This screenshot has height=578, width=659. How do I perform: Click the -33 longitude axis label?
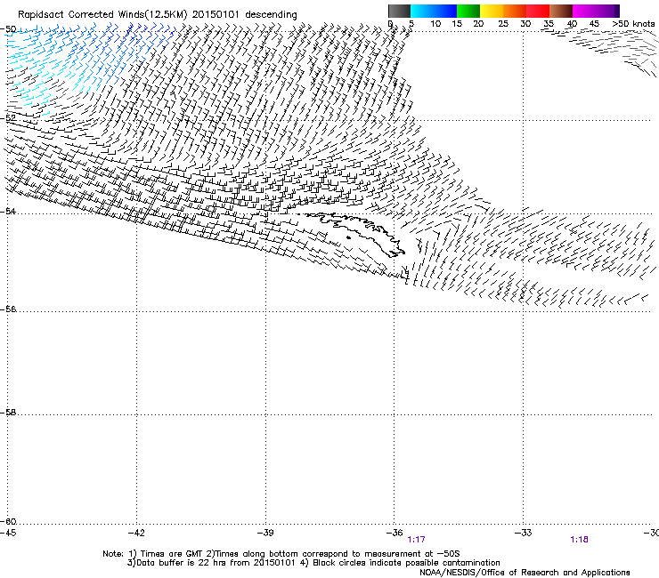524,533
